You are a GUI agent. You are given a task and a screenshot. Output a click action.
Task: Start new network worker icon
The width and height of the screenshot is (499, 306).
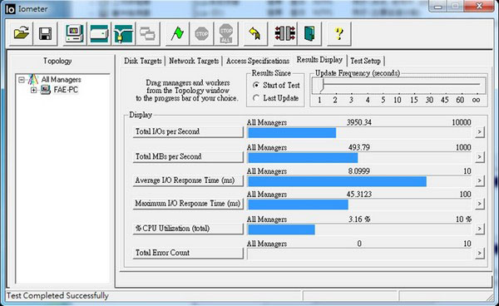(123, 33)
